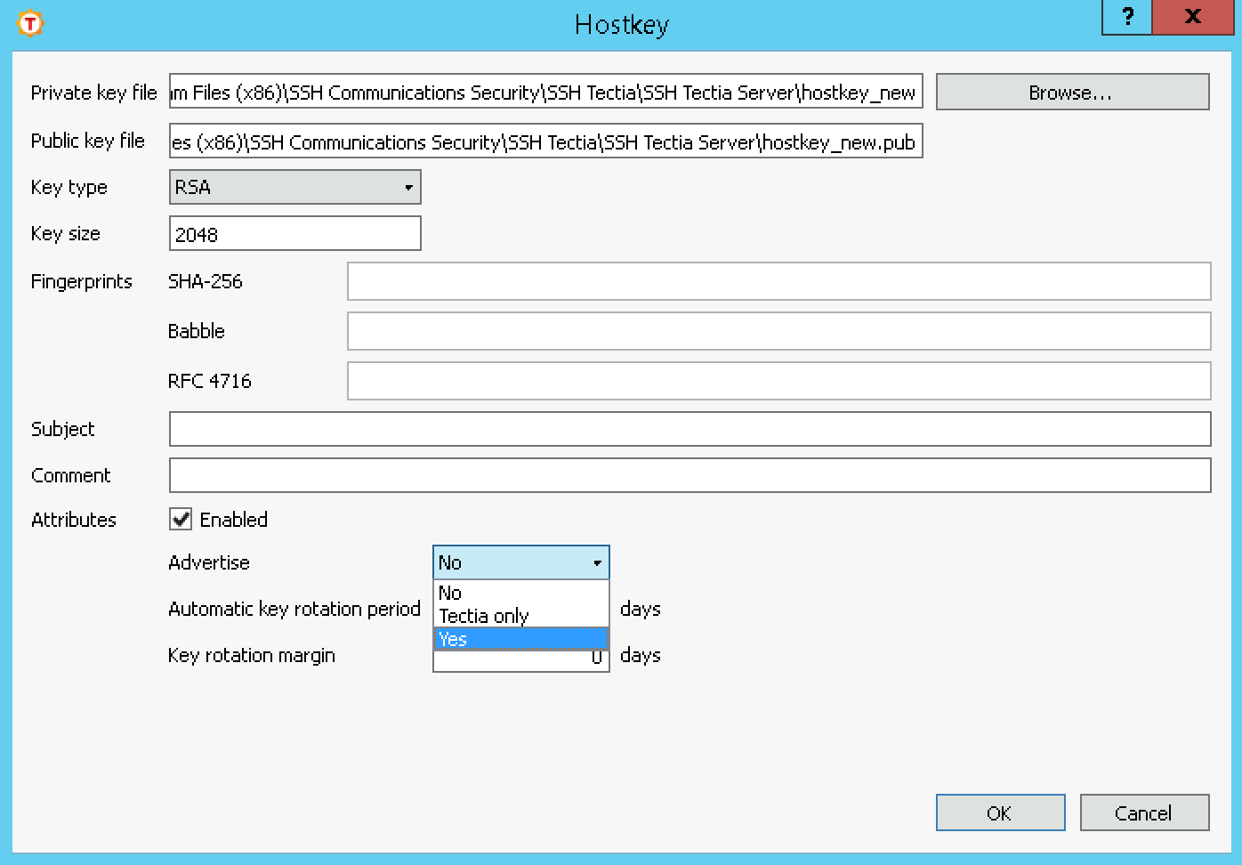Click the Public key file path field

(544, 141)
